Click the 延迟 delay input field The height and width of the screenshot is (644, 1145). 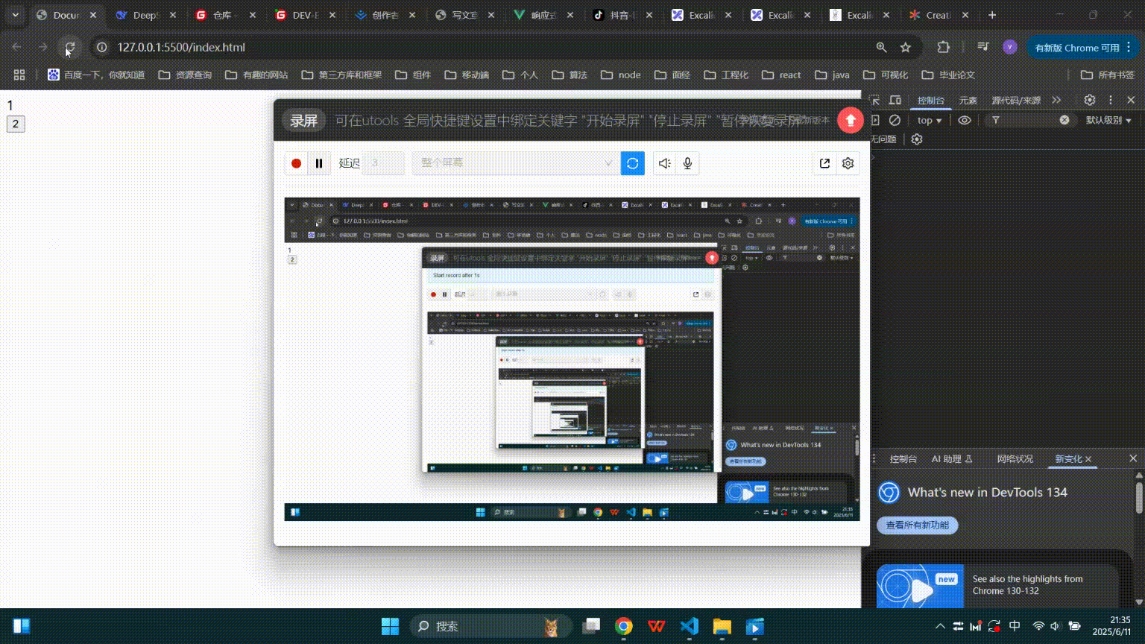coord(383,163)
